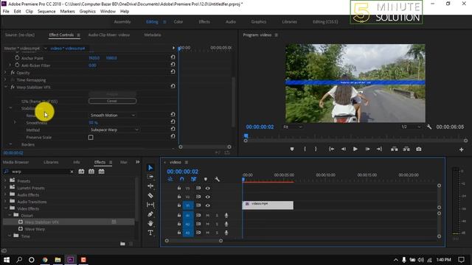Open the Result Smooth Motion dropdown
Screen dimensions: 472x265
coord(113,115)
